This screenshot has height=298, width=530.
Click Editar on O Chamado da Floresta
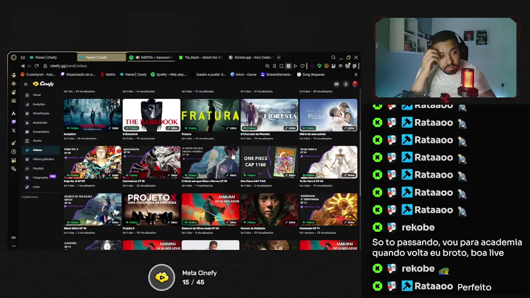pos(290,128)
